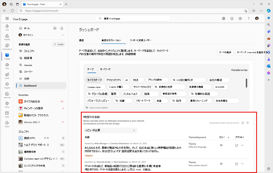The image size is (273, 173).
Task: Toggle muted theme いじめと嫌がらせ
Action: tap(188, 80)
